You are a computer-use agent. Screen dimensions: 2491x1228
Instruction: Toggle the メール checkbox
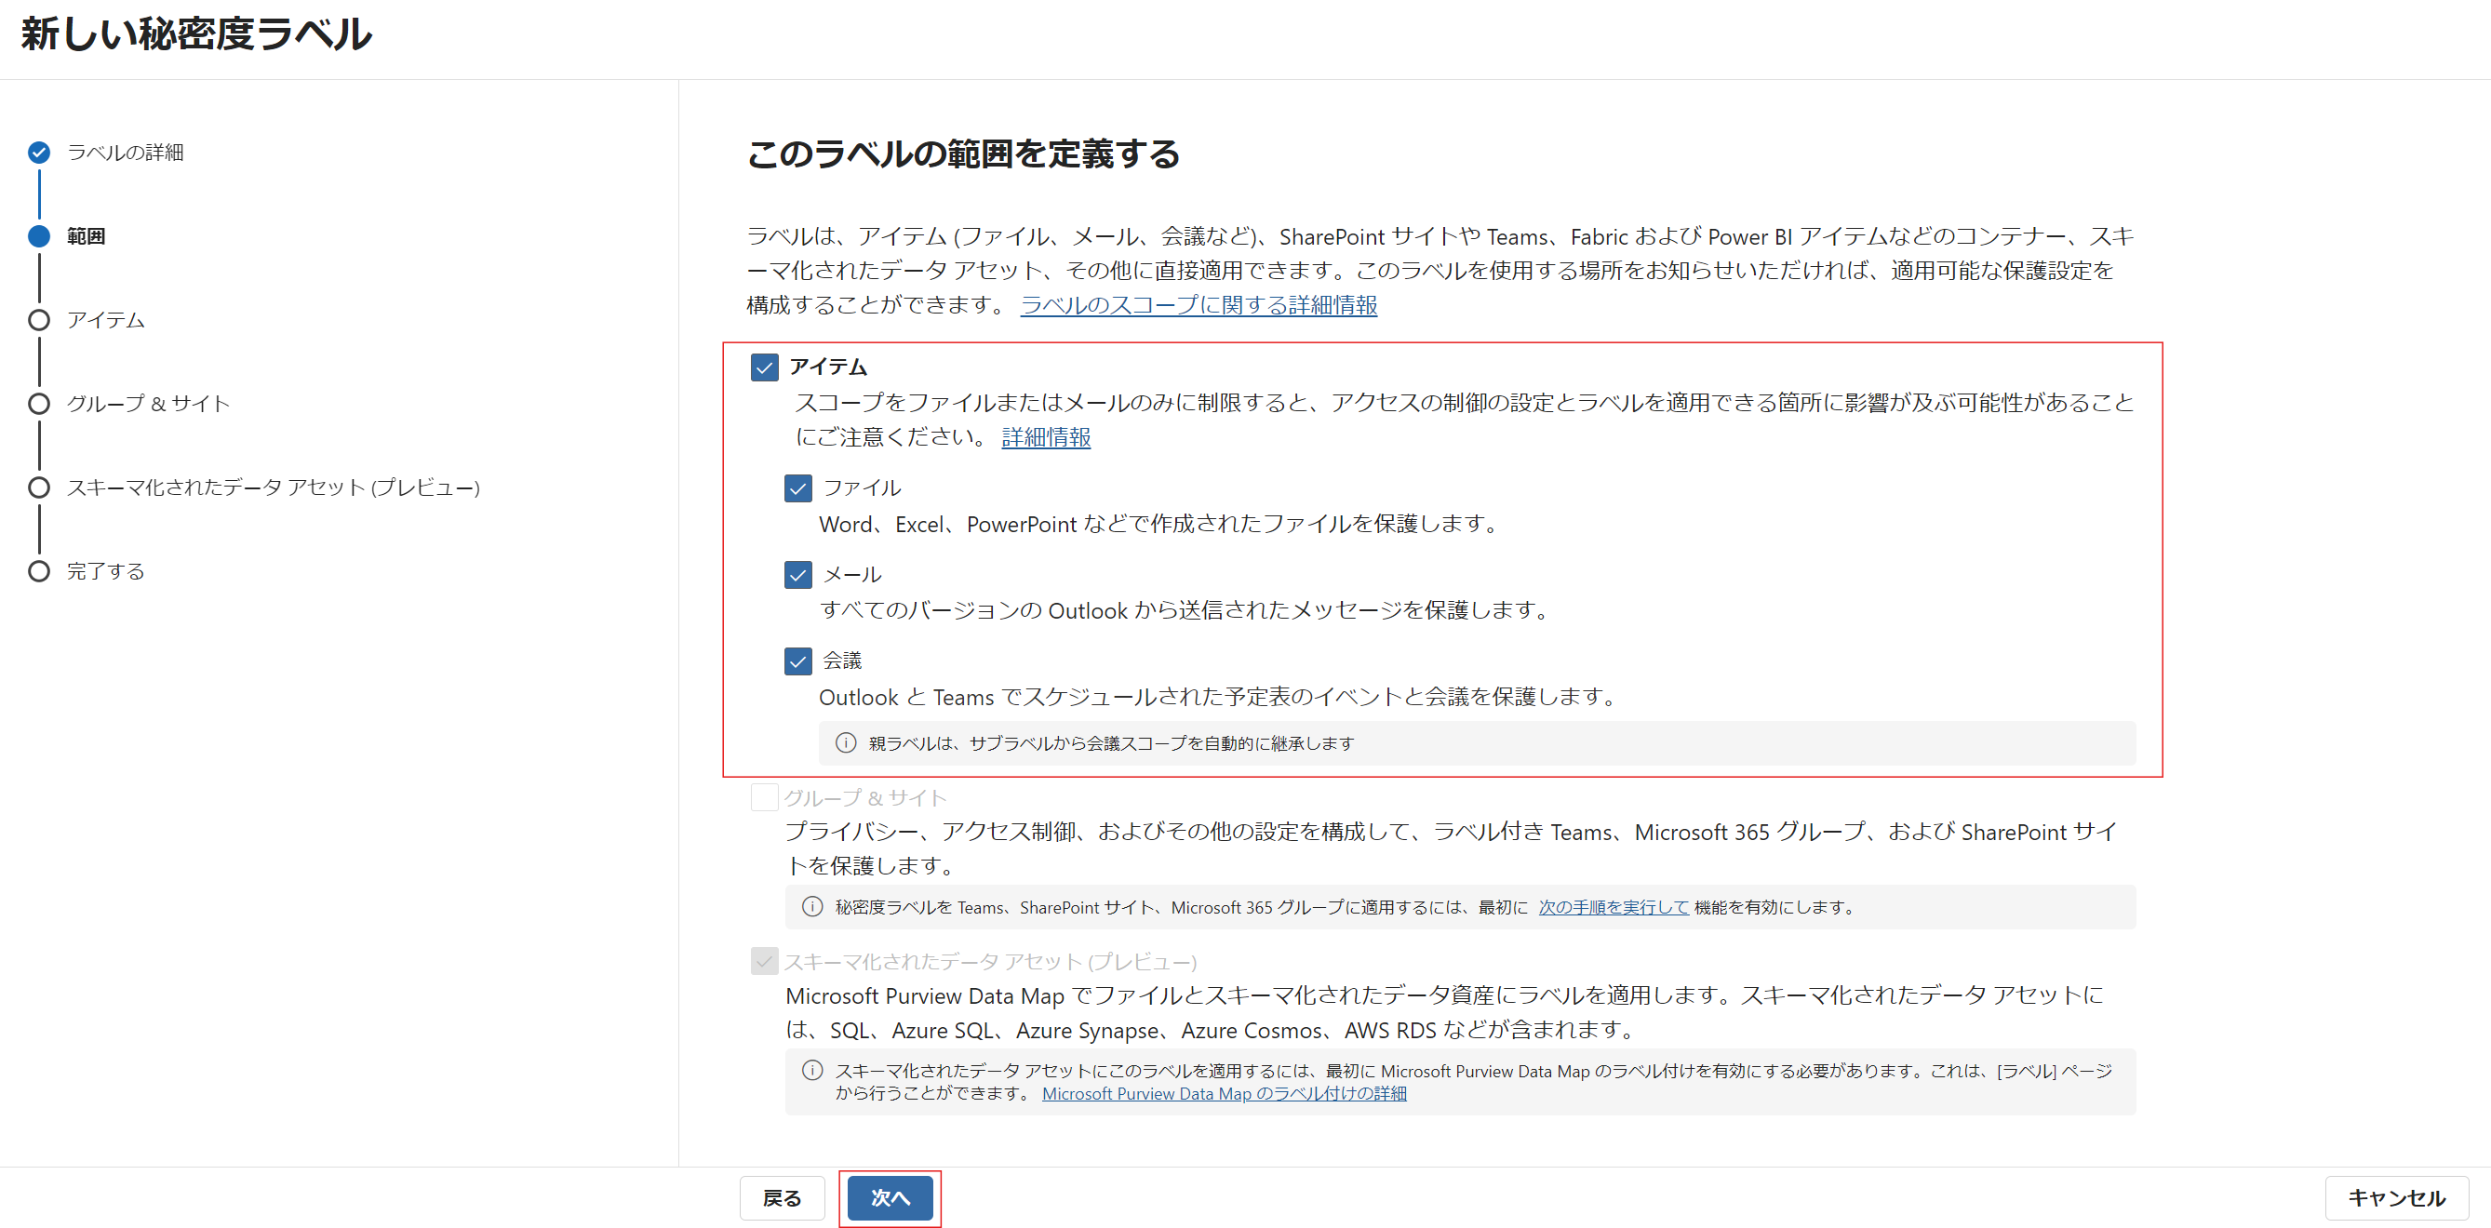pos(797,575)
